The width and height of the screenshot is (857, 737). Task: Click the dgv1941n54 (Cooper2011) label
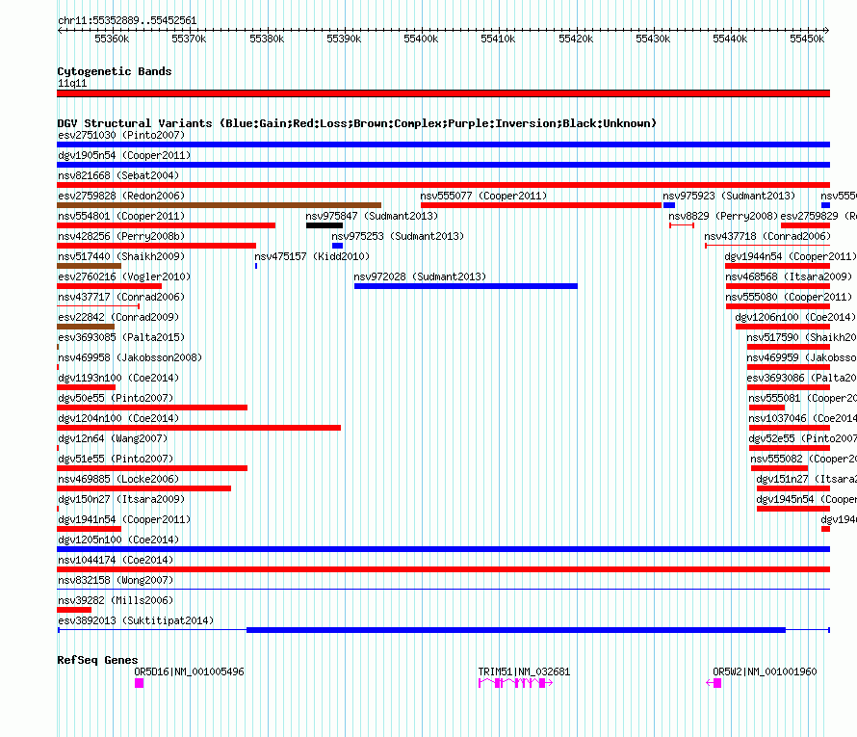(124, 519)
